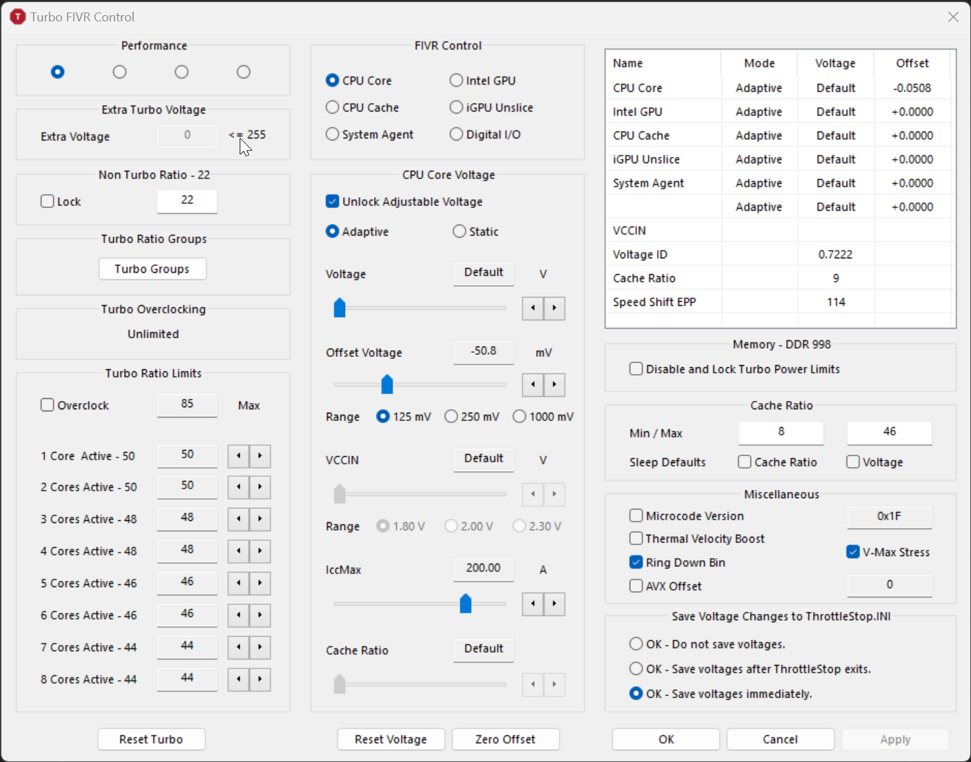
Task: Enable Disable and Lock Turbo Power Limits
Action: pos(636,369)
